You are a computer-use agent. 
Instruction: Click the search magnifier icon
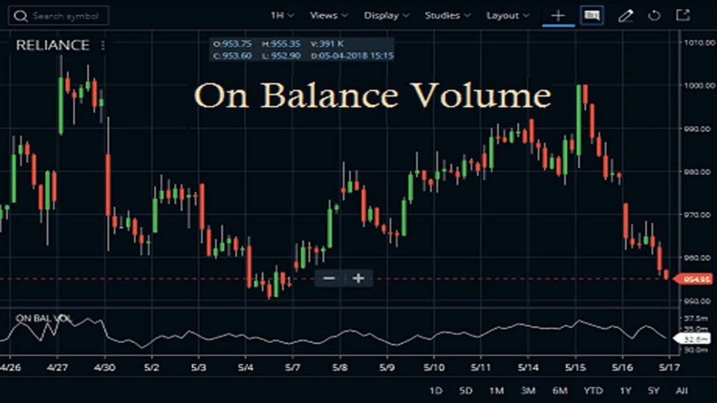[x=20, y=16]
